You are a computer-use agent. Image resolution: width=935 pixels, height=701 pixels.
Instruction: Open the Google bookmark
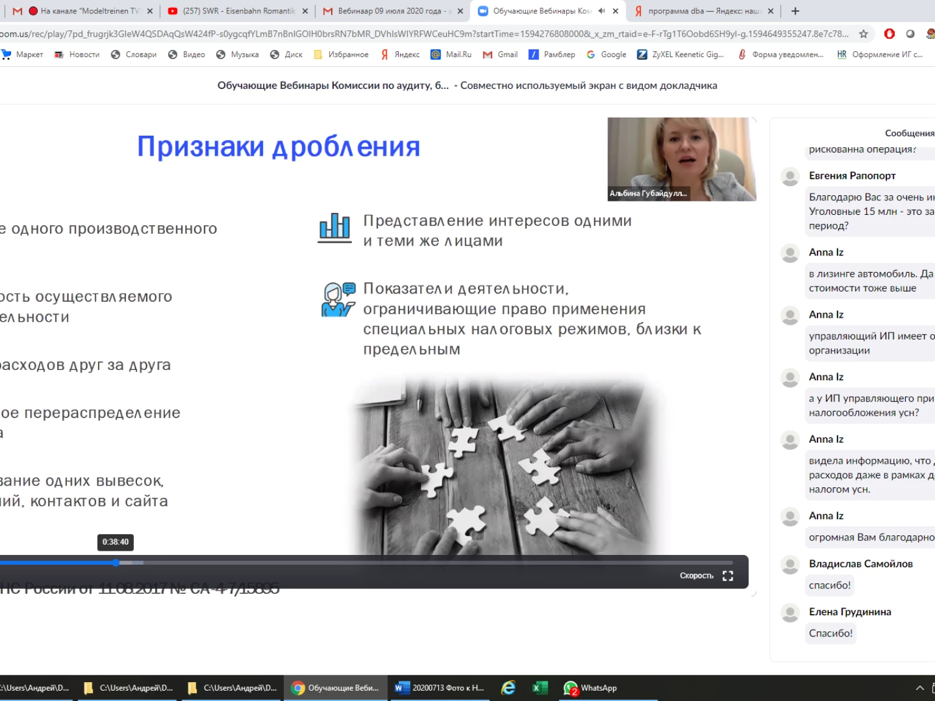[606, 54]
